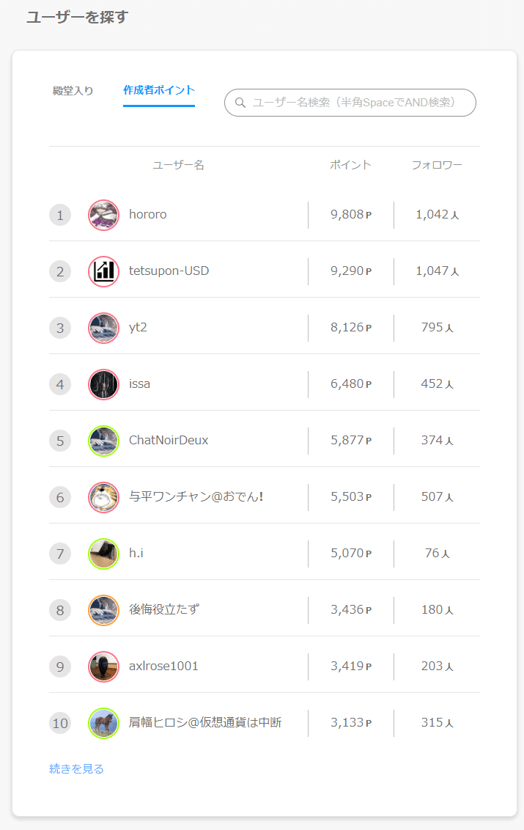Click the ChatNoirDeux username
The image size is (524, 830).
169,441
